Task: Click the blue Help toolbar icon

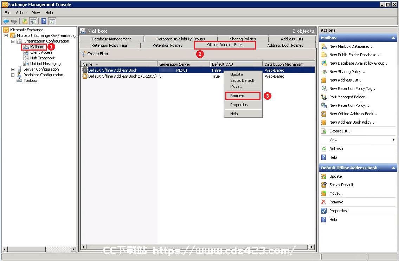Action: [44, 21]
